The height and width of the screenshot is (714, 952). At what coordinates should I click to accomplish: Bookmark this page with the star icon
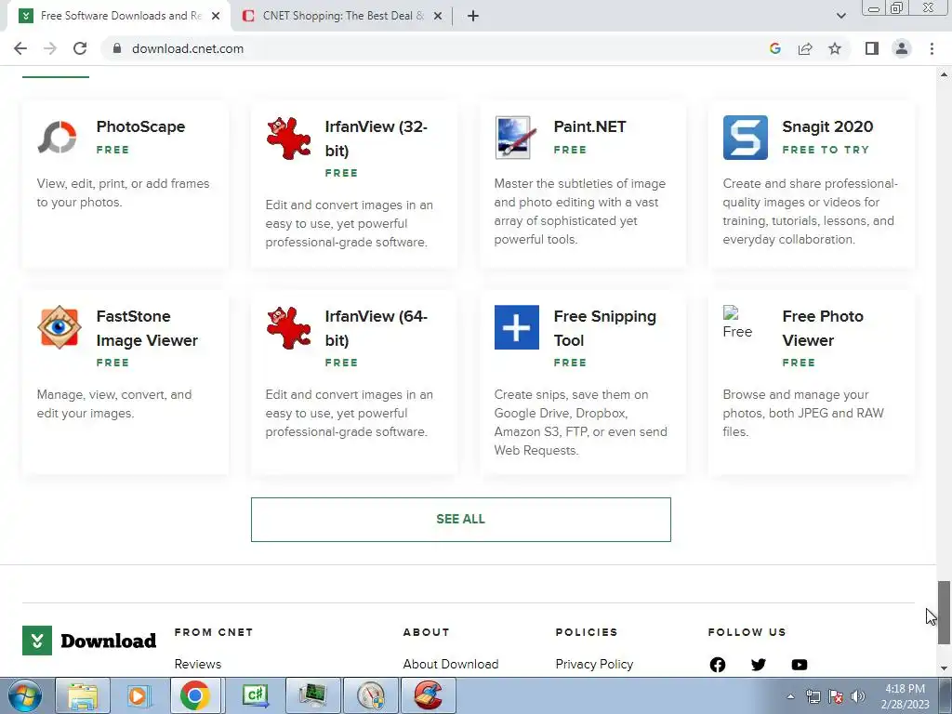click(x=835, y=48)
